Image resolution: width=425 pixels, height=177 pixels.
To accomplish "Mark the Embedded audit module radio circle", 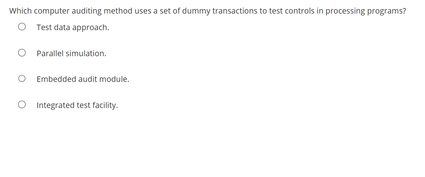I will (x=22, y=79).
